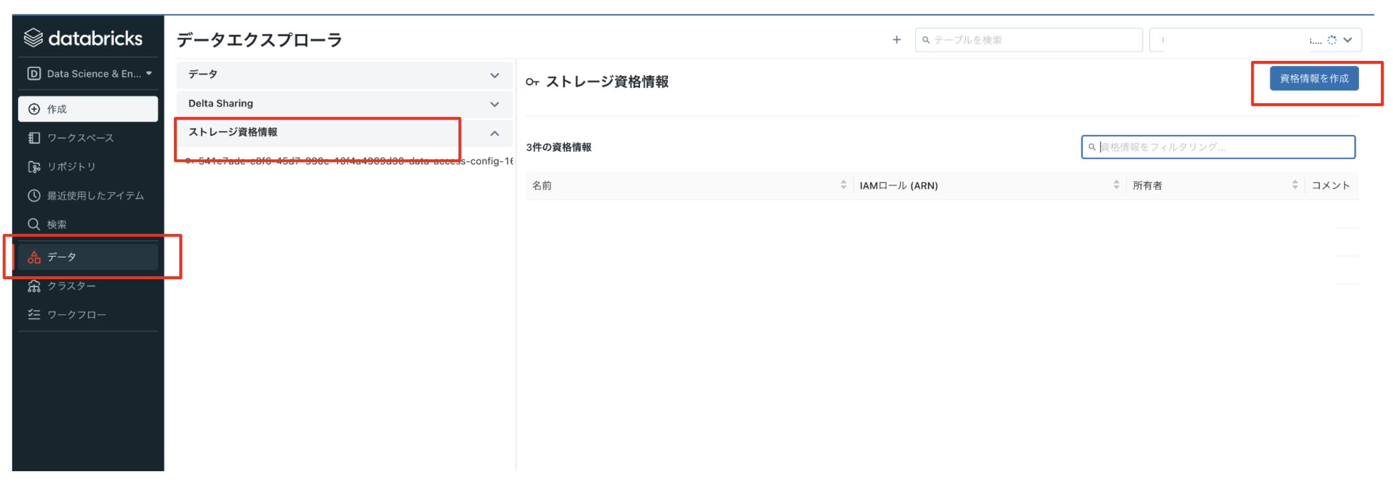1393x482 pixels.
Task: Focus the 資格情報をフィルタリング filter field
Action: 1217,147
